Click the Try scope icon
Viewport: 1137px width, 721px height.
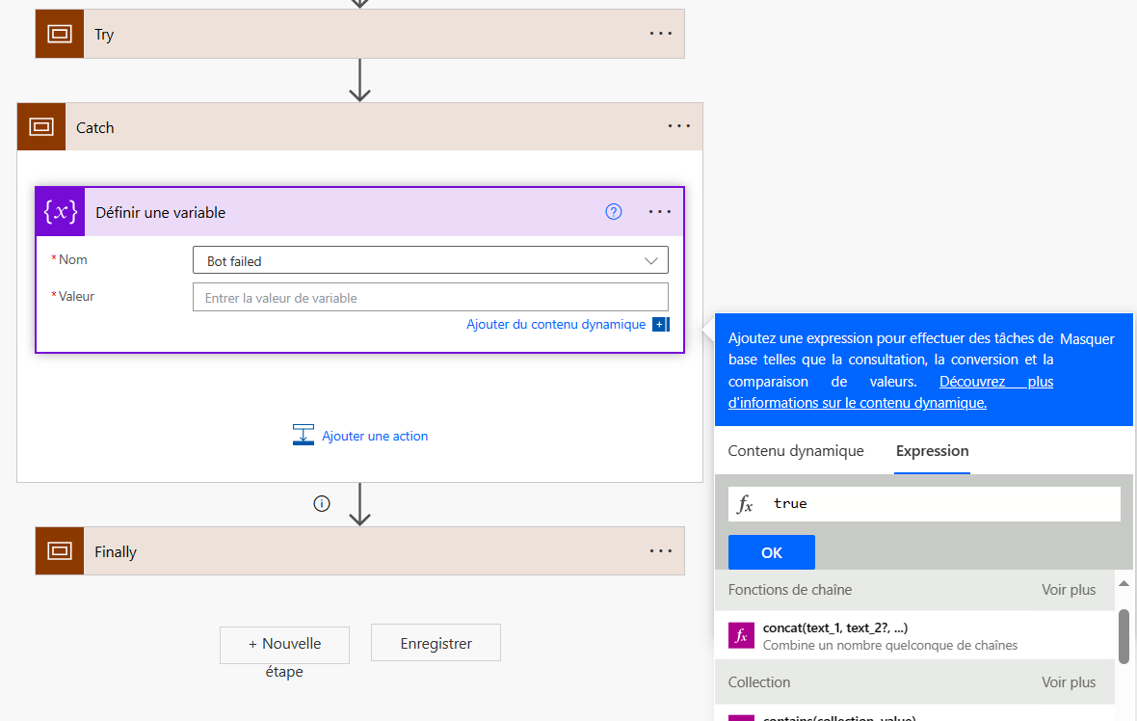[x=60, y=34]
